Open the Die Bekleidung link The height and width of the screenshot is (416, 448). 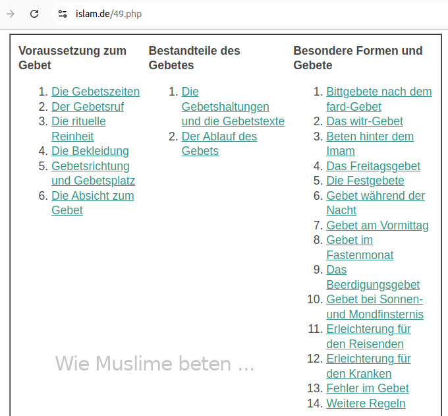[x=90, y=151]
